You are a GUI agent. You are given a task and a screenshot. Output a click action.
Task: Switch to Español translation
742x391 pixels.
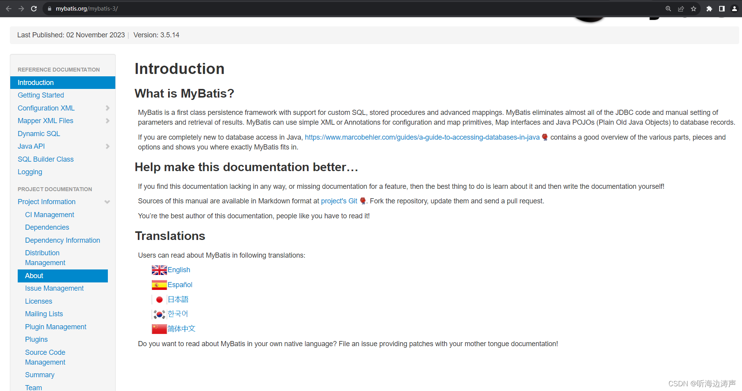[180, 285]
